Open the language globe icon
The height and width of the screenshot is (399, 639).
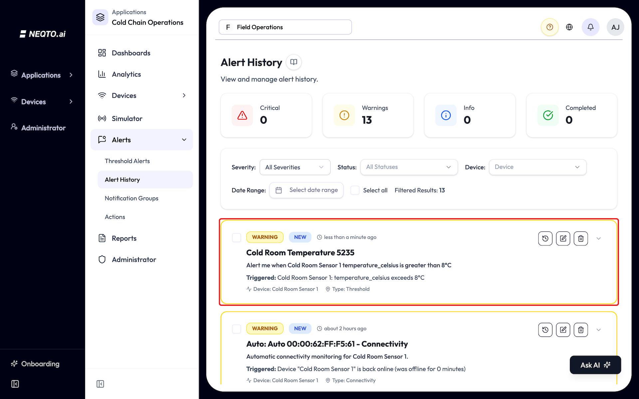pyautogui.click(x=569, y=27)
